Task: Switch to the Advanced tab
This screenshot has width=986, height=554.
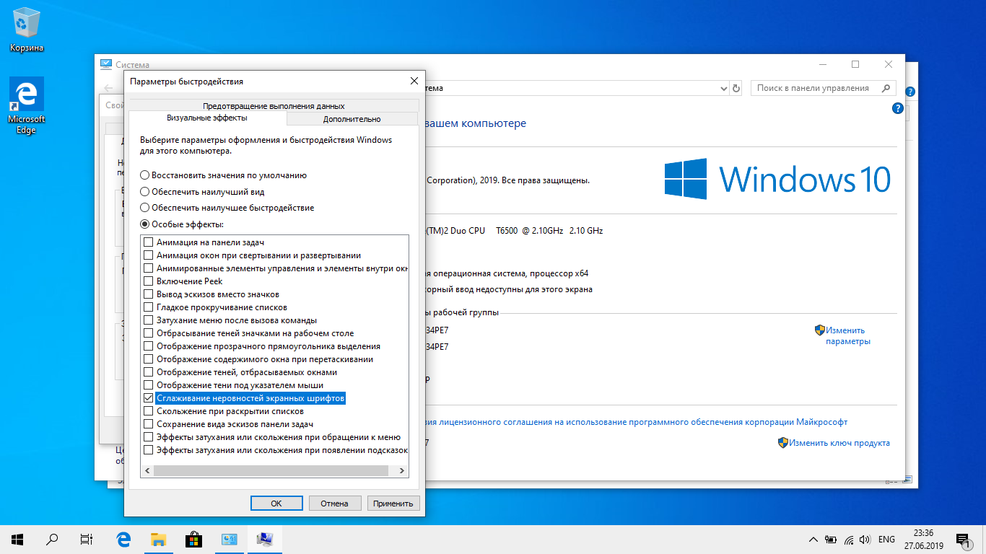Action: point(352,119)
